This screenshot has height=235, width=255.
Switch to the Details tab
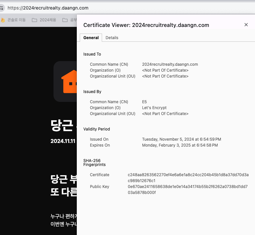click(x=112, y=38)
